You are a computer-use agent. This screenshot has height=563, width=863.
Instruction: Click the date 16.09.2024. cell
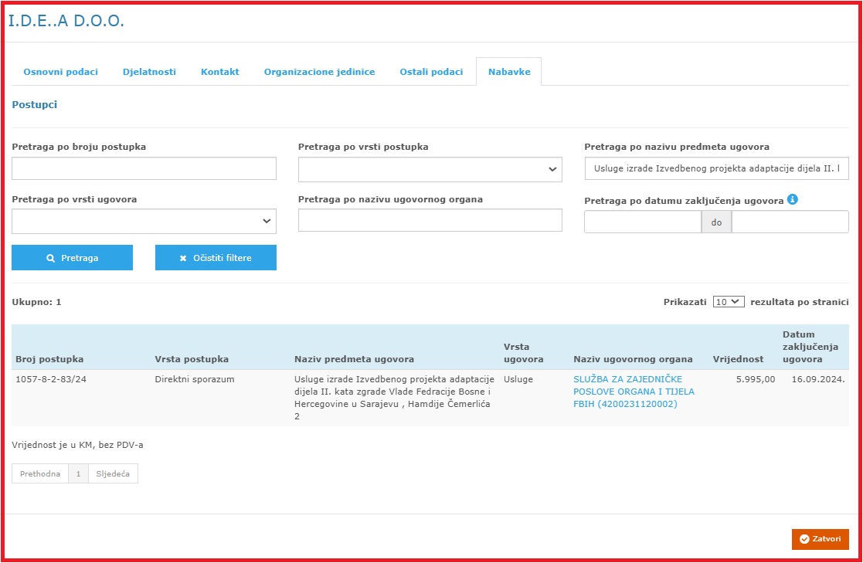coord(818,379)
